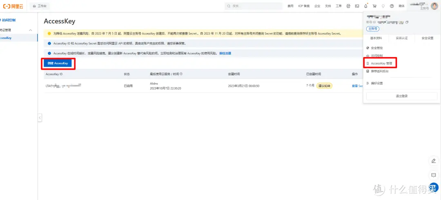
Task: Launch the Cloud Shell terminal icon
Action: coord(357,6)
